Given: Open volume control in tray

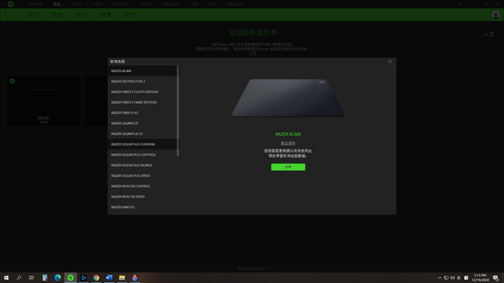Looking at the screenshot, I should 453,278.
